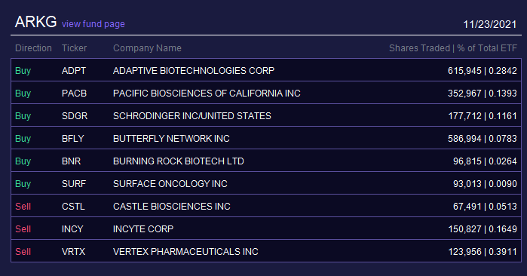This screenshot has width=527, height=276.
Task: Click ADPT shares traded value 615,945
Action: [464, 71]
